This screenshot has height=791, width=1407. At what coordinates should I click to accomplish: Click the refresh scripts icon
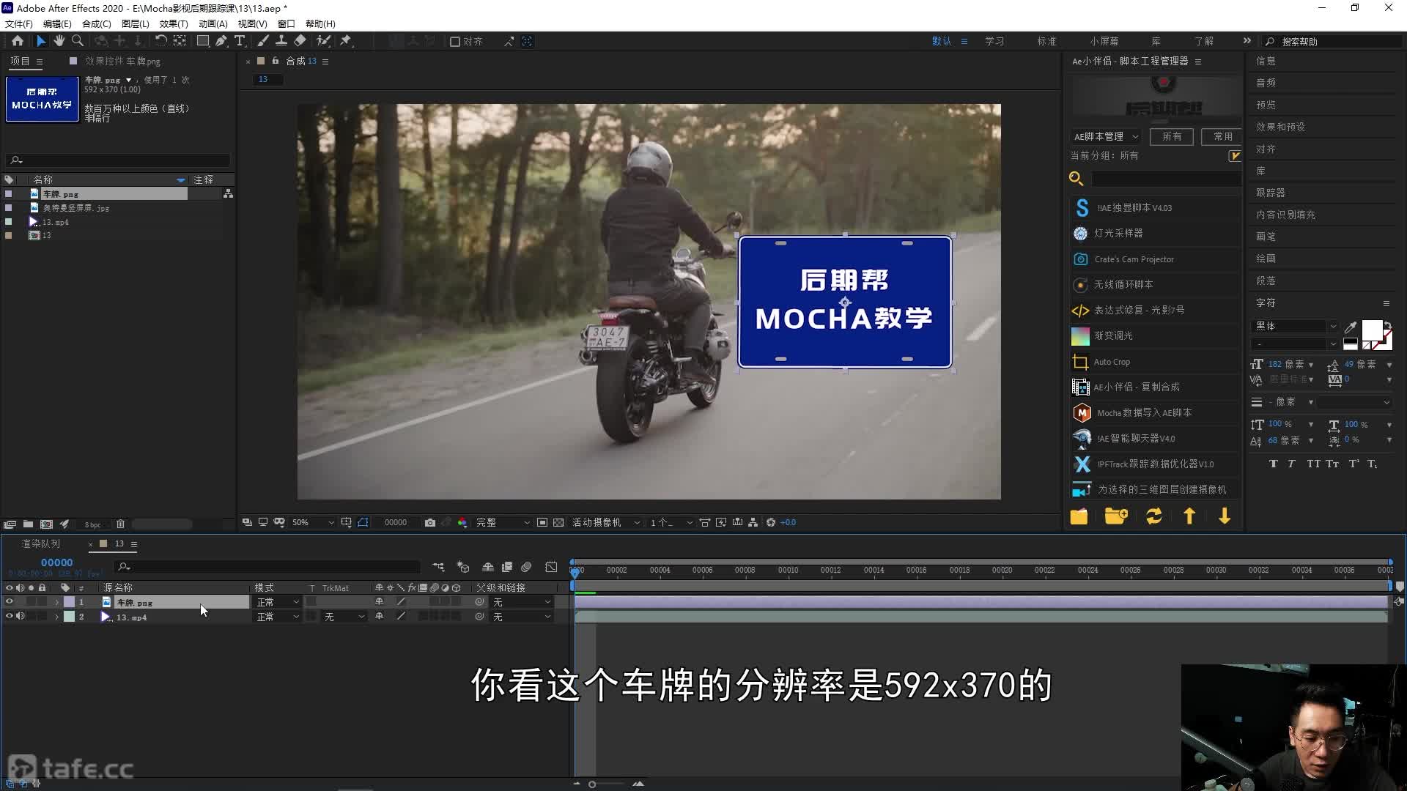click(1154, 516)
